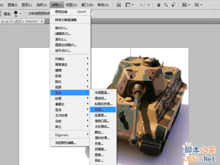Select 半调图案... sketch filter
Viewport: 220px width, 165px height.
pos(103,93)
